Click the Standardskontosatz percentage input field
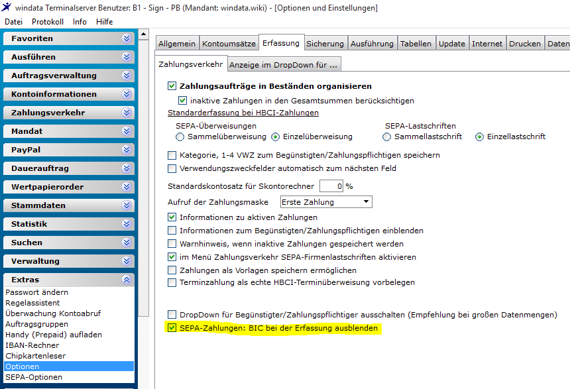 pos(331,186)
